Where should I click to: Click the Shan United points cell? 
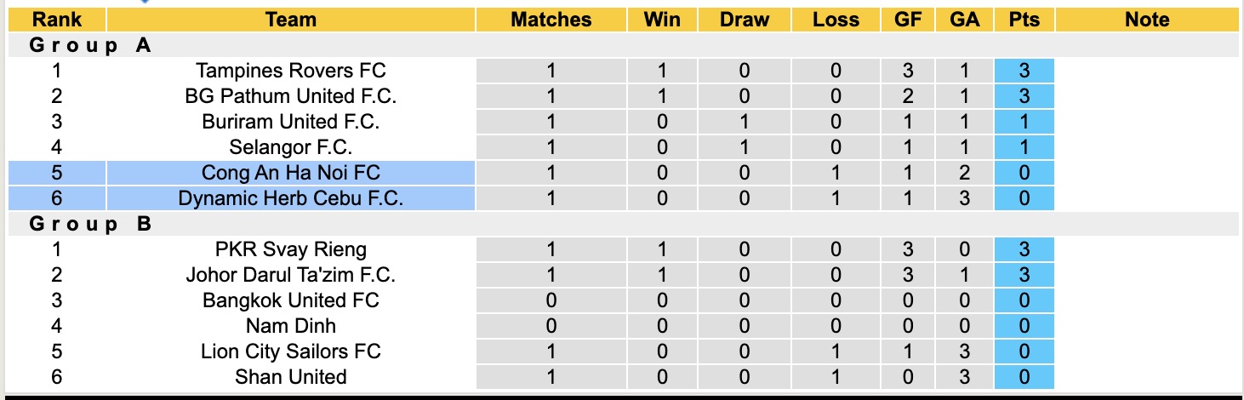(x=1024, y=377)
